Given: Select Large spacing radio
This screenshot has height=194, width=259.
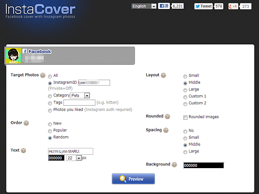Looking at the screenshot, I should [185, 152].
